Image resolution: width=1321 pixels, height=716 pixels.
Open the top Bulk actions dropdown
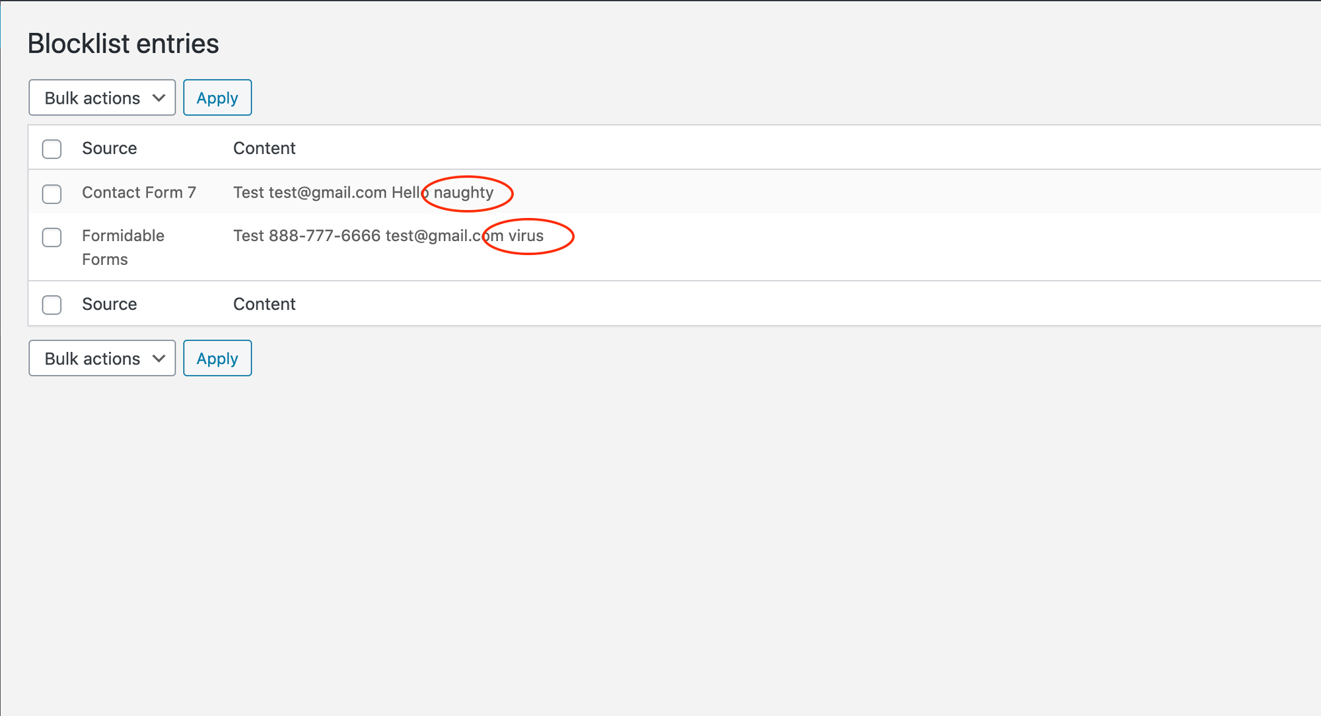[x=102, y=98]
